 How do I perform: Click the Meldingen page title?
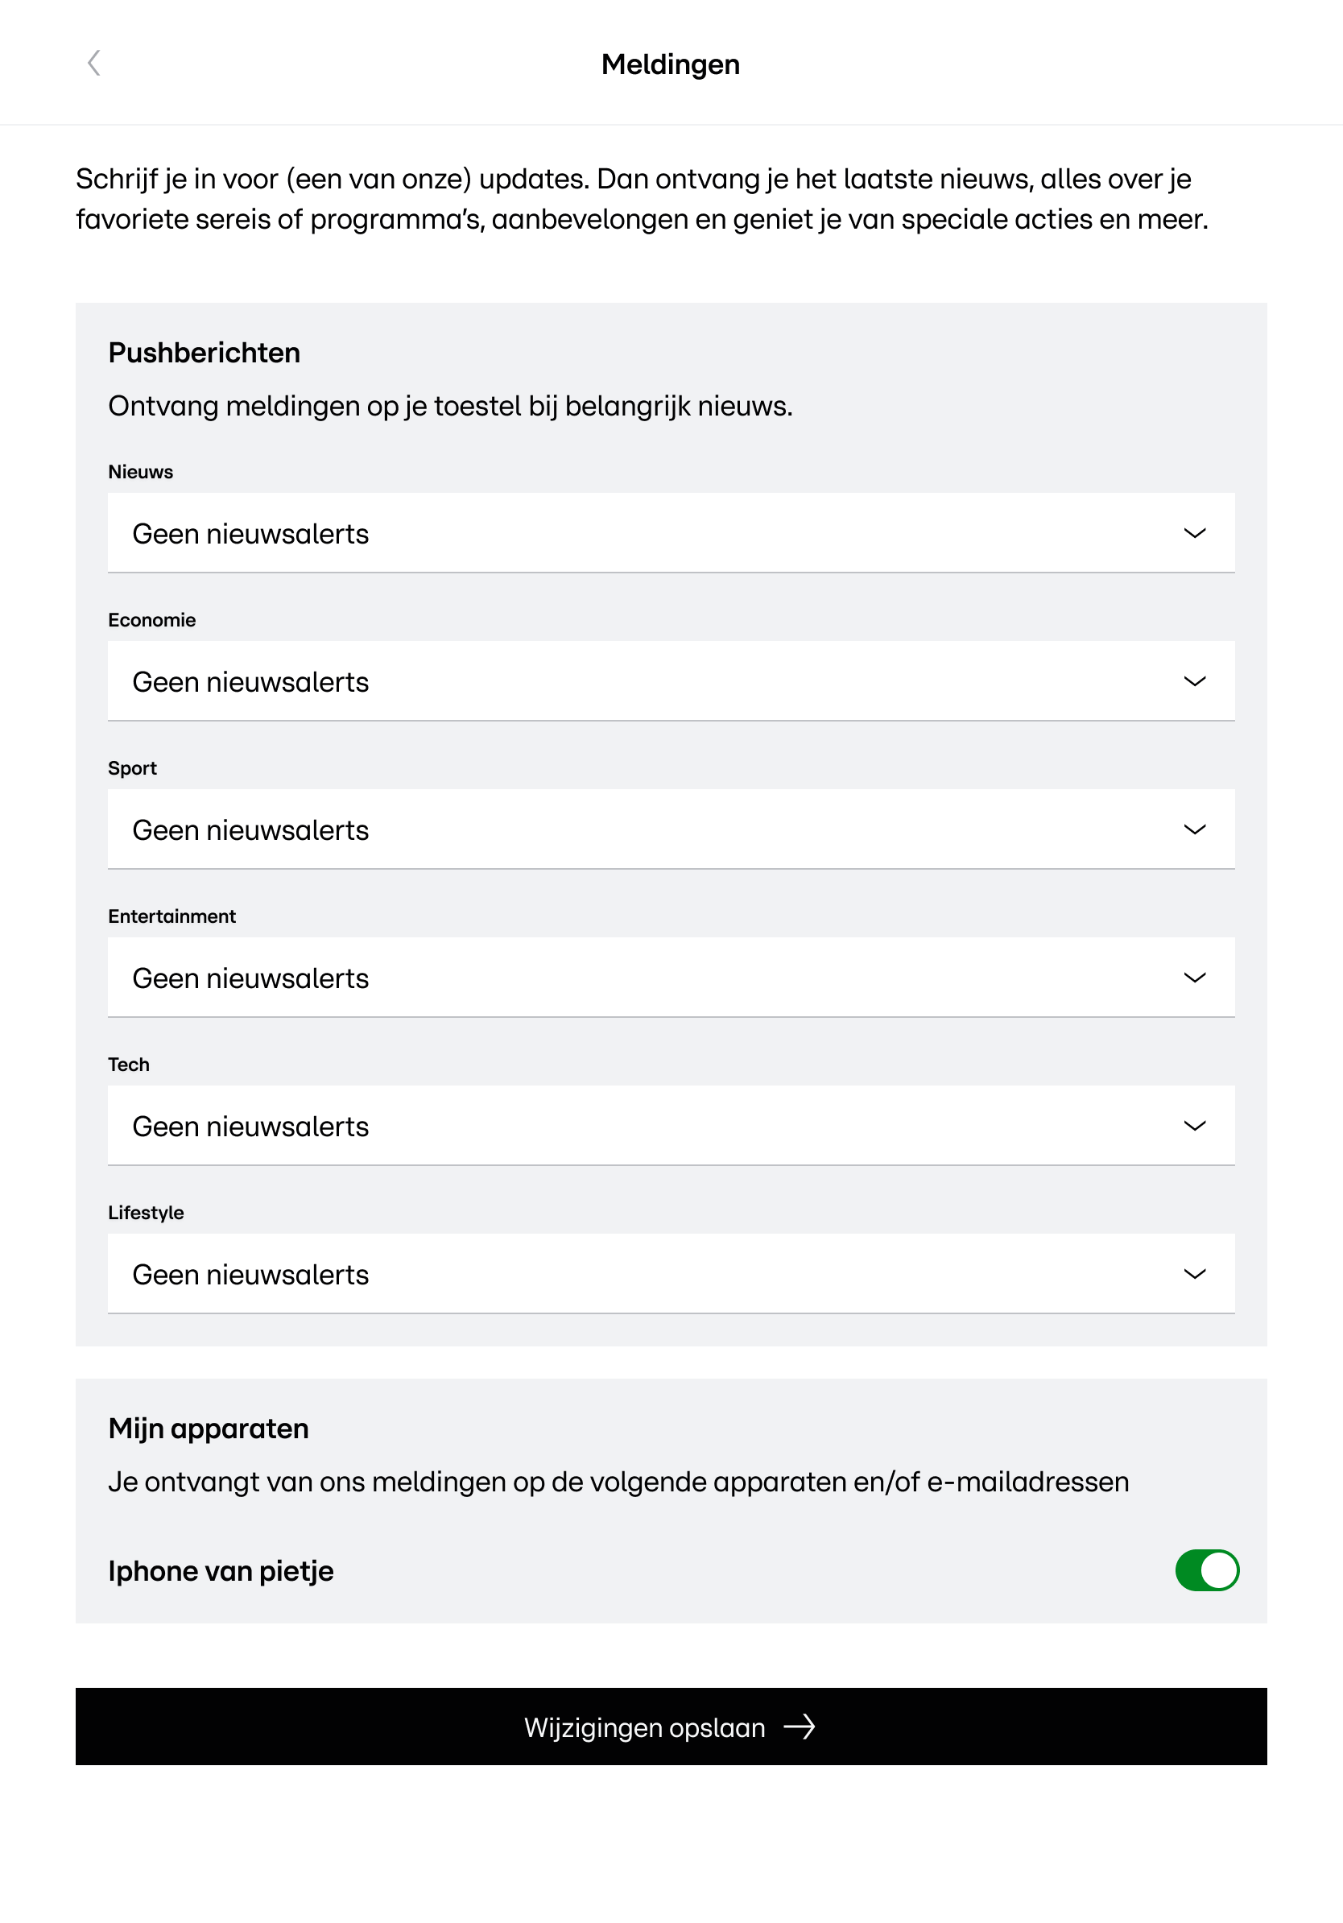coord(671,64)
